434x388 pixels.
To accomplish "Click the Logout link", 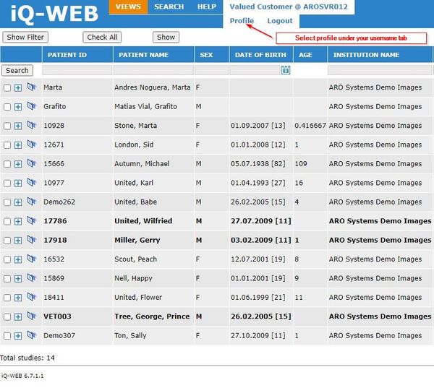I will point(280,21).
